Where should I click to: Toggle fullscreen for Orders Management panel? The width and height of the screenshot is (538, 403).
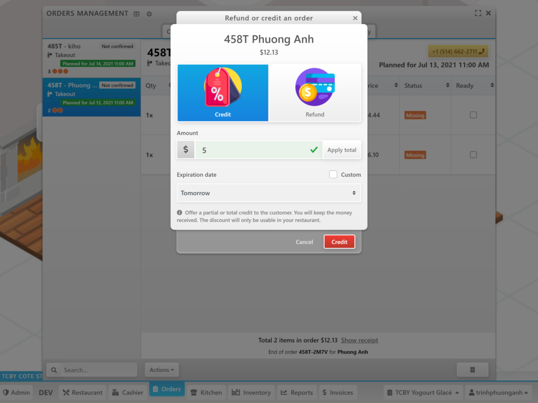[478, 13]
